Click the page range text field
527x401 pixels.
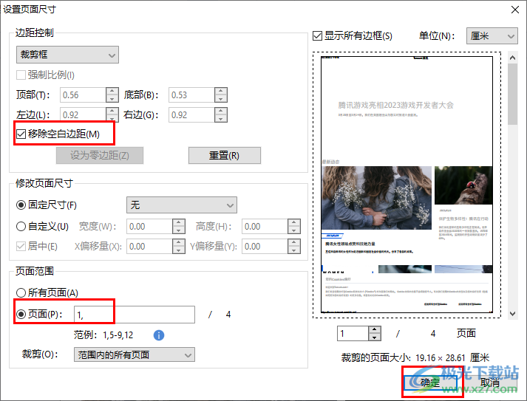tap(135, 315)
